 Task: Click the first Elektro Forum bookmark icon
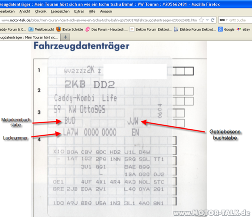point(132,29)
